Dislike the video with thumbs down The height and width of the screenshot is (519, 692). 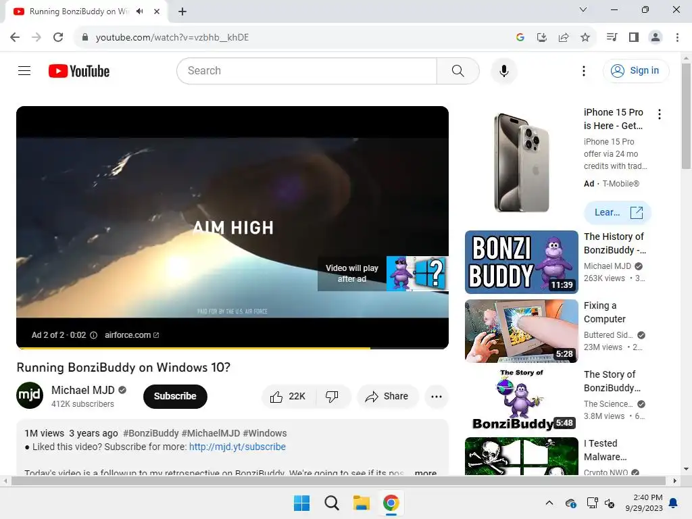(332, 396)
